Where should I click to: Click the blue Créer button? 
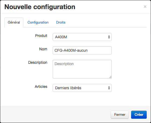(x=139, y=115)
